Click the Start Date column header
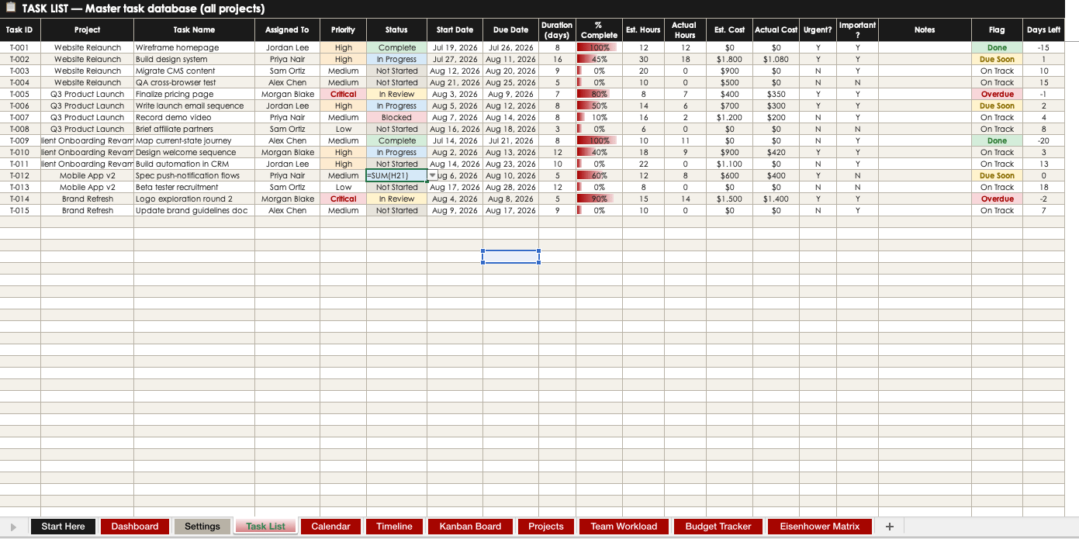 [455, 29]
